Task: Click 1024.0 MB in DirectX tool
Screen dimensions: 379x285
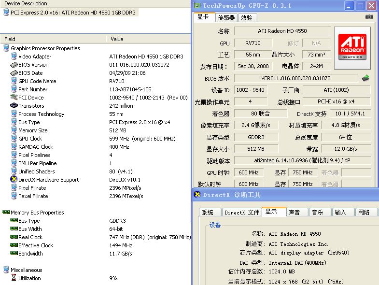Action: pos(281,271)
